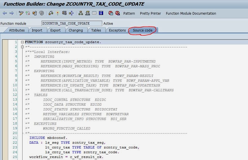The width and height of the screenshot is (248, 160).
Task: Click 'REFERENCE(INPUT_METHOD)' comment on line 5
Action: [66, 61]
